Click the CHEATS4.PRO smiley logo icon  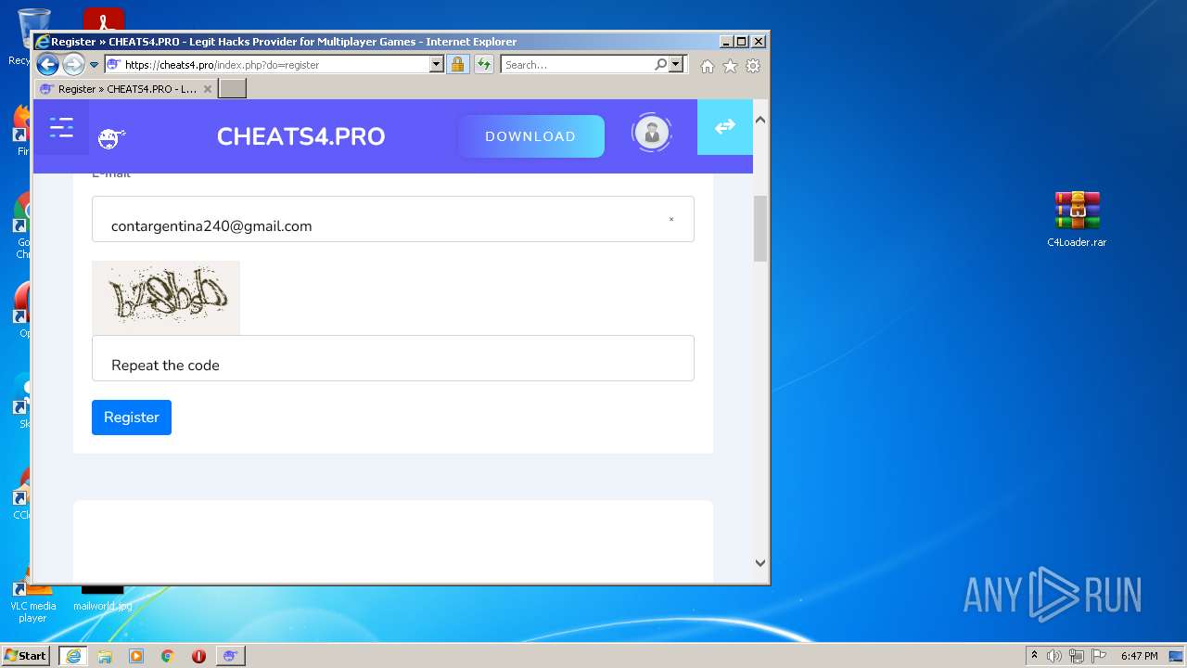110,138
